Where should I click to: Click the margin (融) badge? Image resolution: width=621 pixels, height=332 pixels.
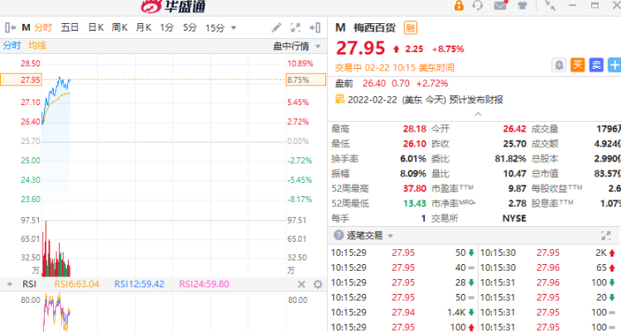pos(411,27)
